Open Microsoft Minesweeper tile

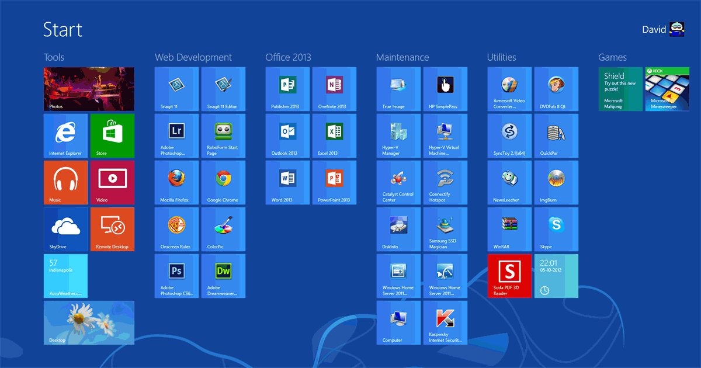pyautogui.click(x=667, y=89)
